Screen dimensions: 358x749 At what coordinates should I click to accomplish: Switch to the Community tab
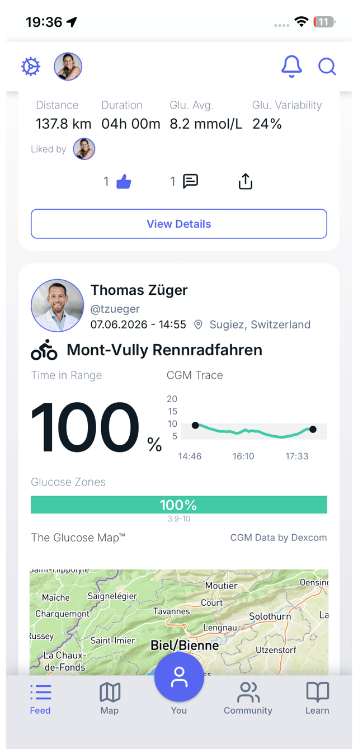point(248,699)
